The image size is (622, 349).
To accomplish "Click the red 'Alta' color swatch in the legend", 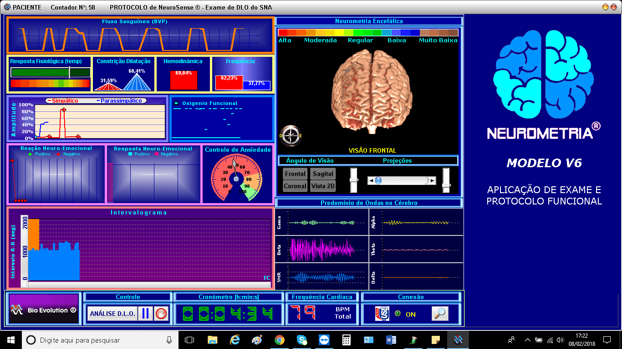I will (283, 33).
